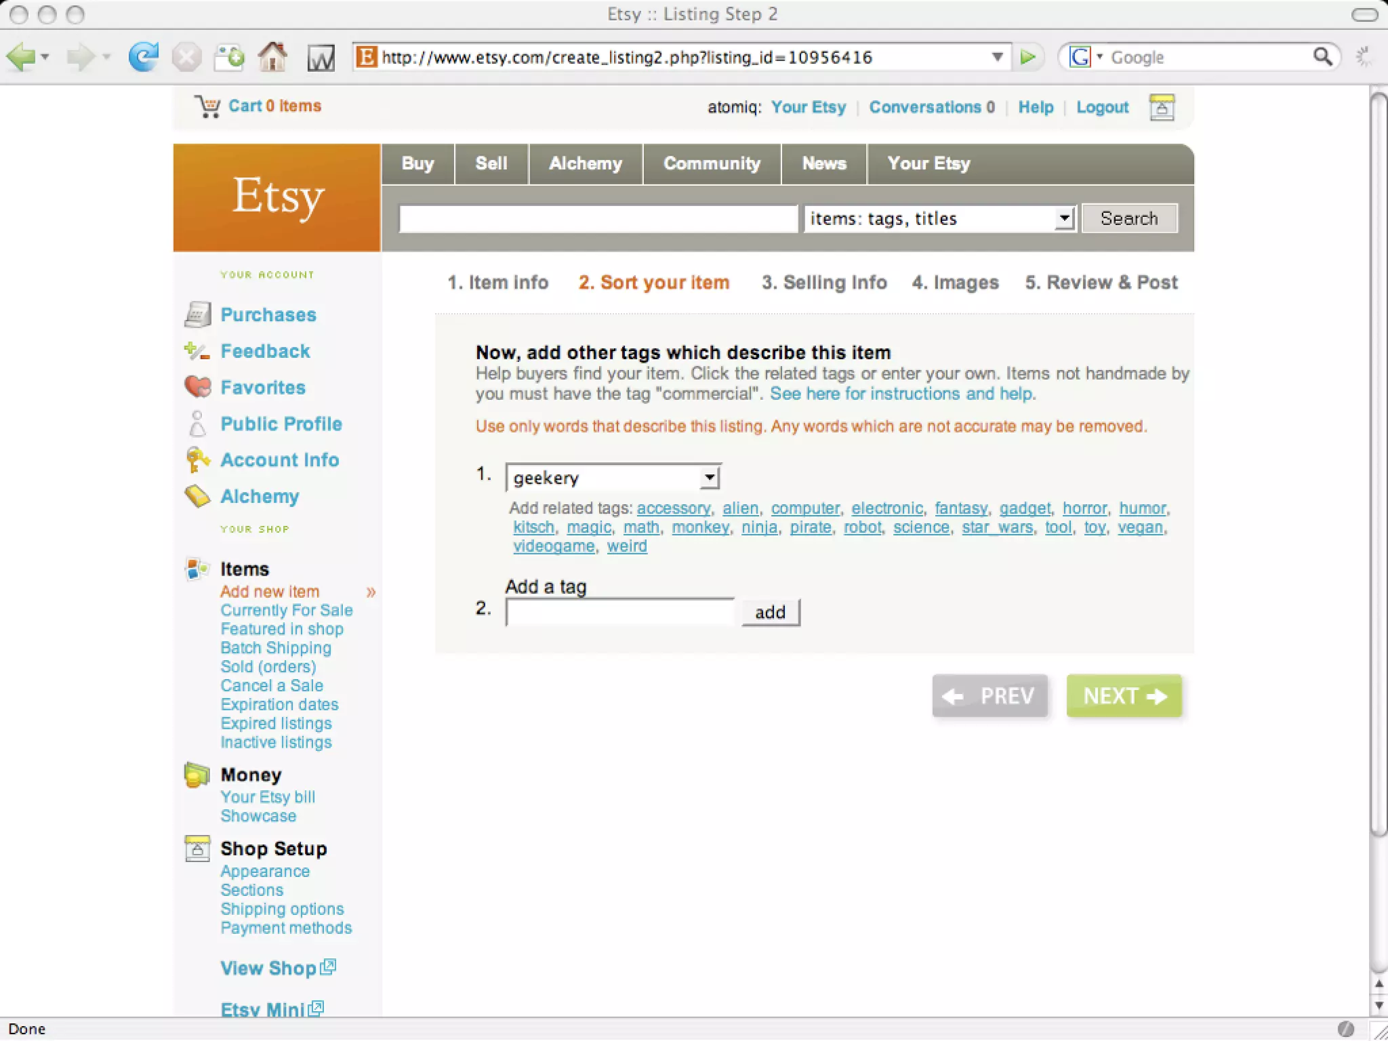
Task: Open the Community navigation tab
Action: (712, 164)
